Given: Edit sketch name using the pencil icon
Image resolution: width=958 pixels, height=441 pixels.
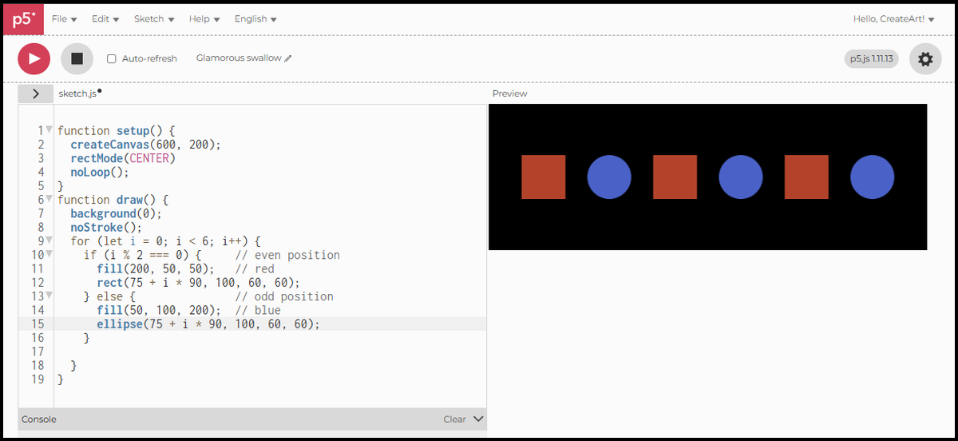Looking at the screenshot, I should (x=288, y=58).
